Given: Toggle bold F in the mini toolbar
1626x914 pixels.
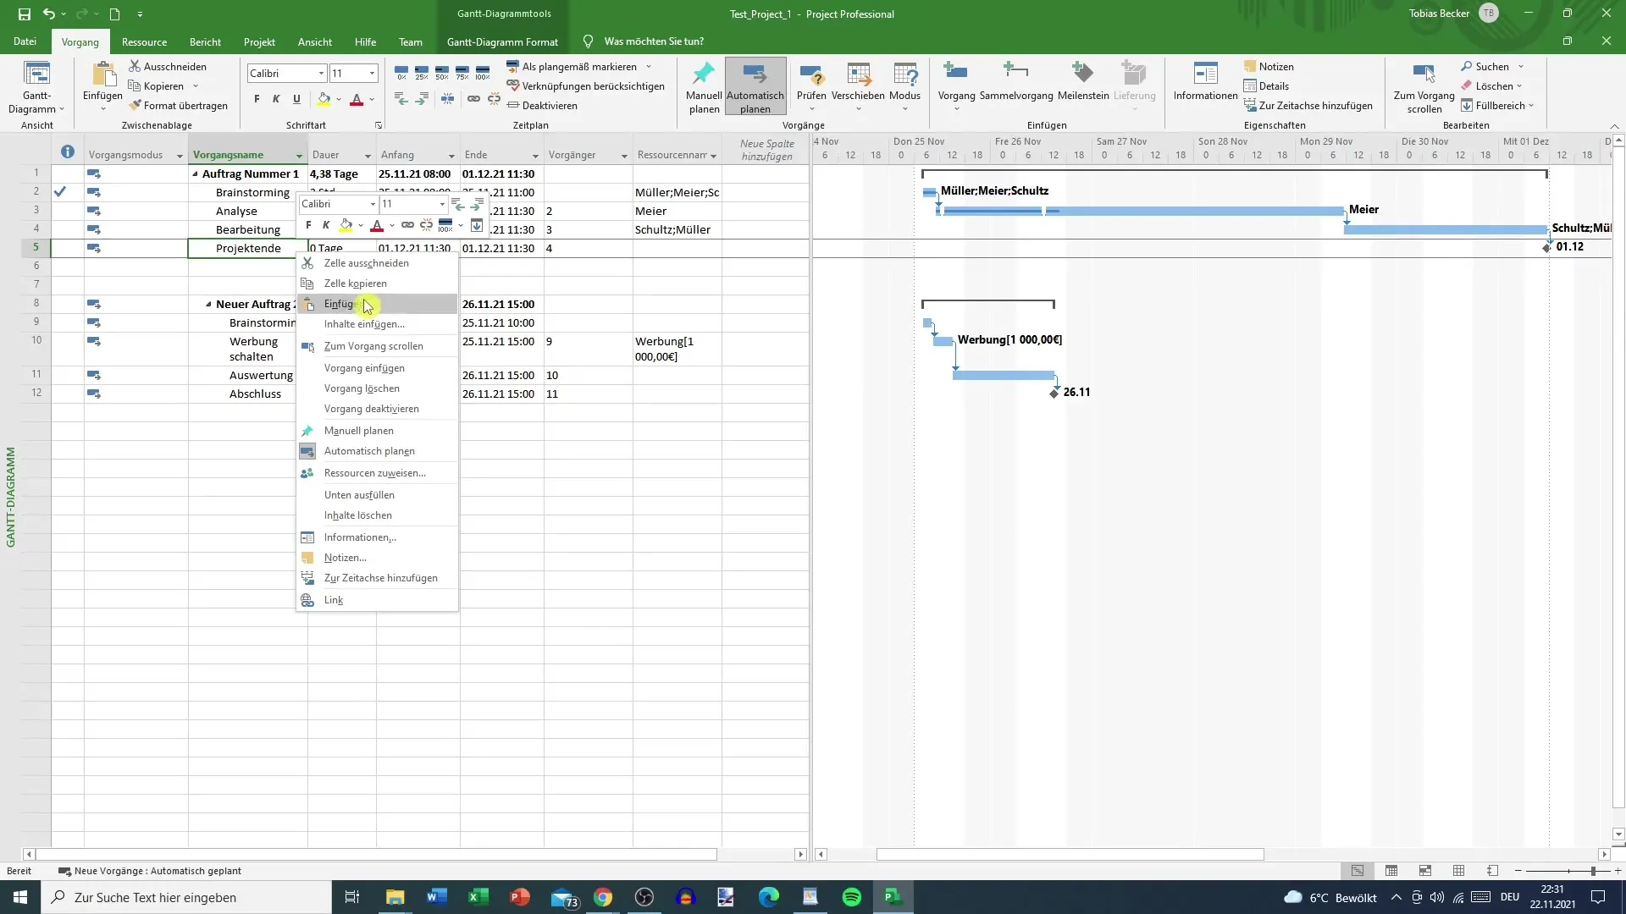Looking at the screenshot, I should click(x=308, y=225).
